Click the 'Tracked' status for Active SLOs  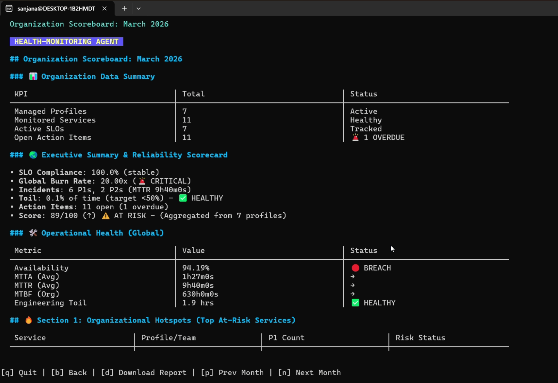[x=366, y=129]
